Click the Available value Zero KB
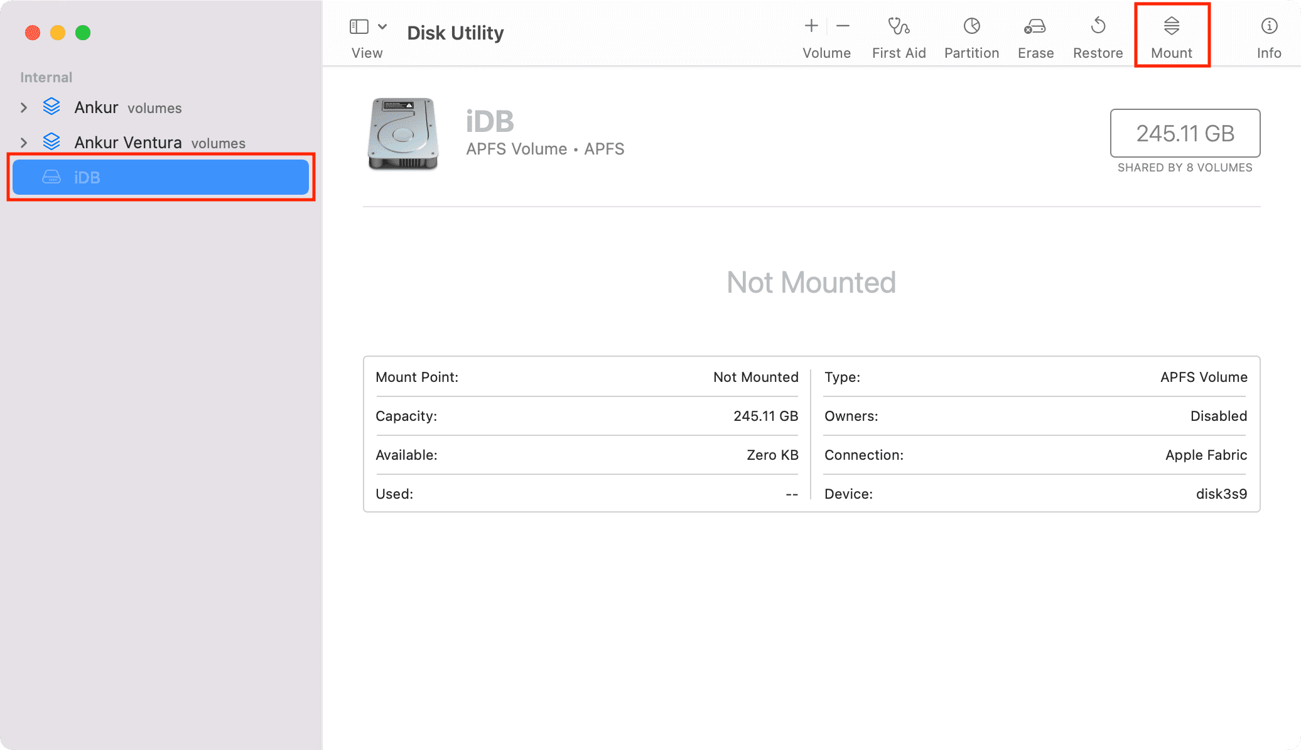 (x=772, y=455)
